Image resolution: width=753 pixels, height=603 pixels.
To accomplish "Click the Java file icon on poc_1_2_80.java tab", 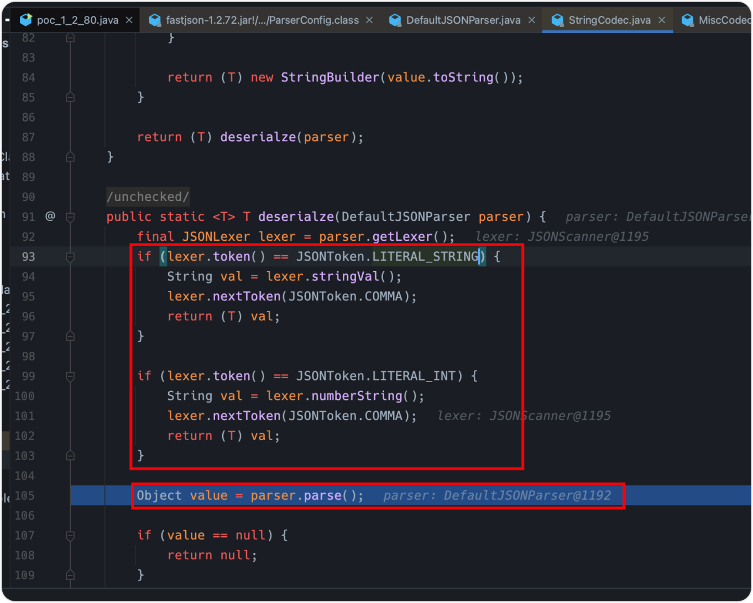I will [x=25, y=19].
